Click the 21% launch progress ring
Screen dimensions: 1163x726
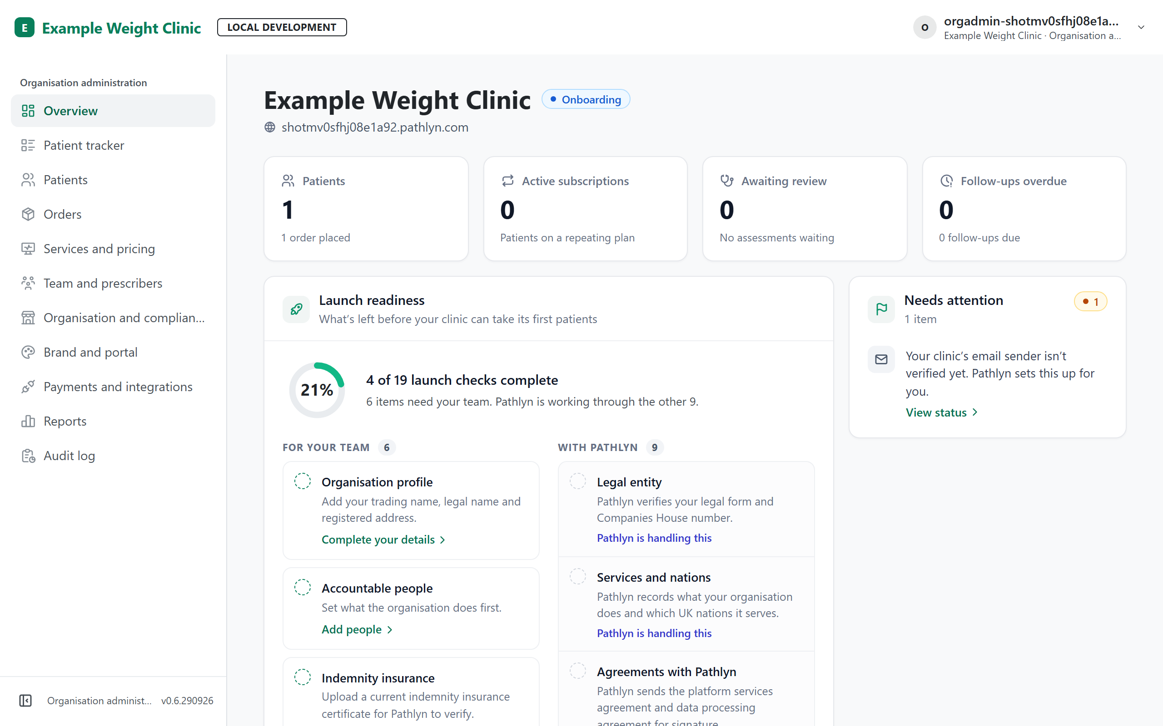pyautogui.click(x=317, y=390)
